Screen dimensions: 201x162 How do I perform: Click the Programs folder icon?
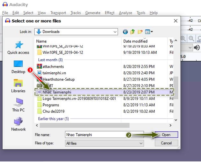pos(39,105)
